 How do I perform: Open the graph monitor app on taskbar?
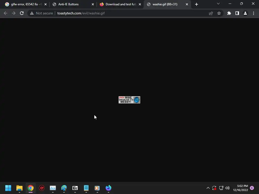click(x=53, y=188)
